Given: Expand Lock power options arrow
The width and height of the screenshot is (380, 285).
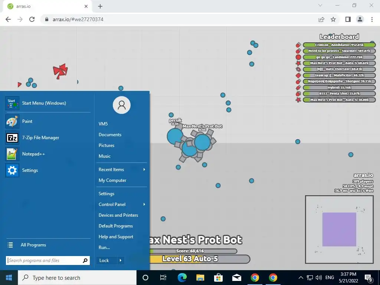Looking at the screenshot, I should coord(121,261).
